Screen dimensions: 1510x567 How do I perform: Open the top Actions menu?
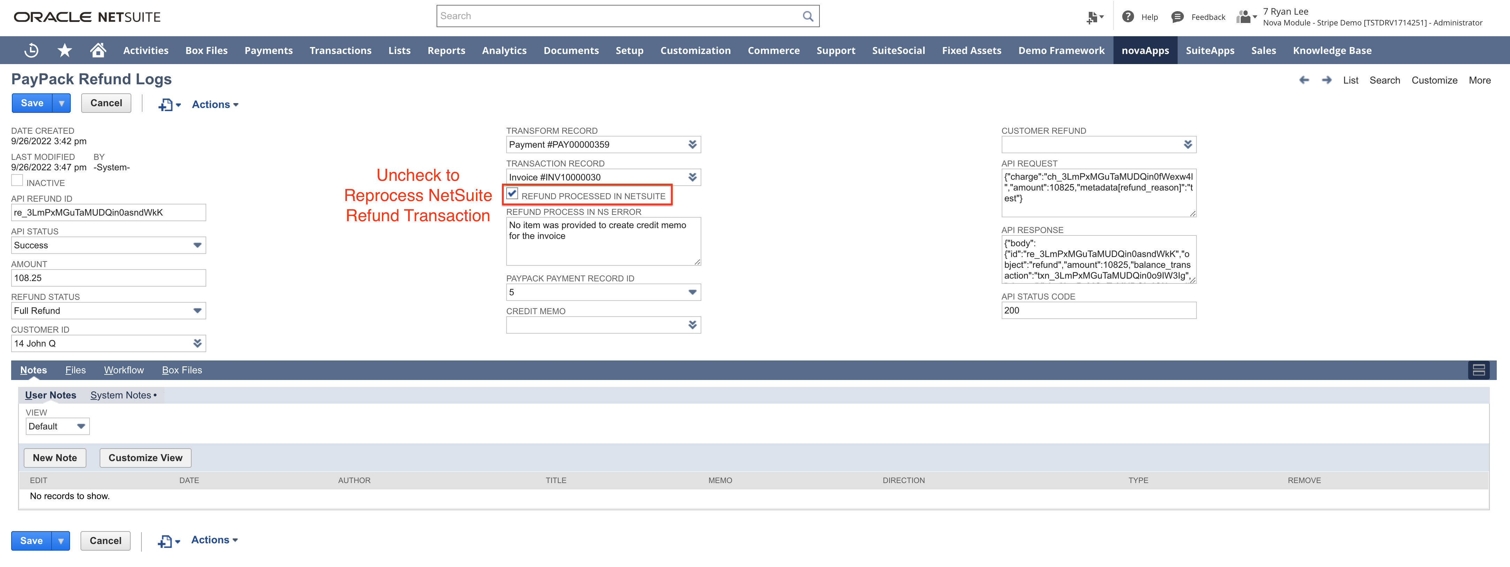coord(215,105)
